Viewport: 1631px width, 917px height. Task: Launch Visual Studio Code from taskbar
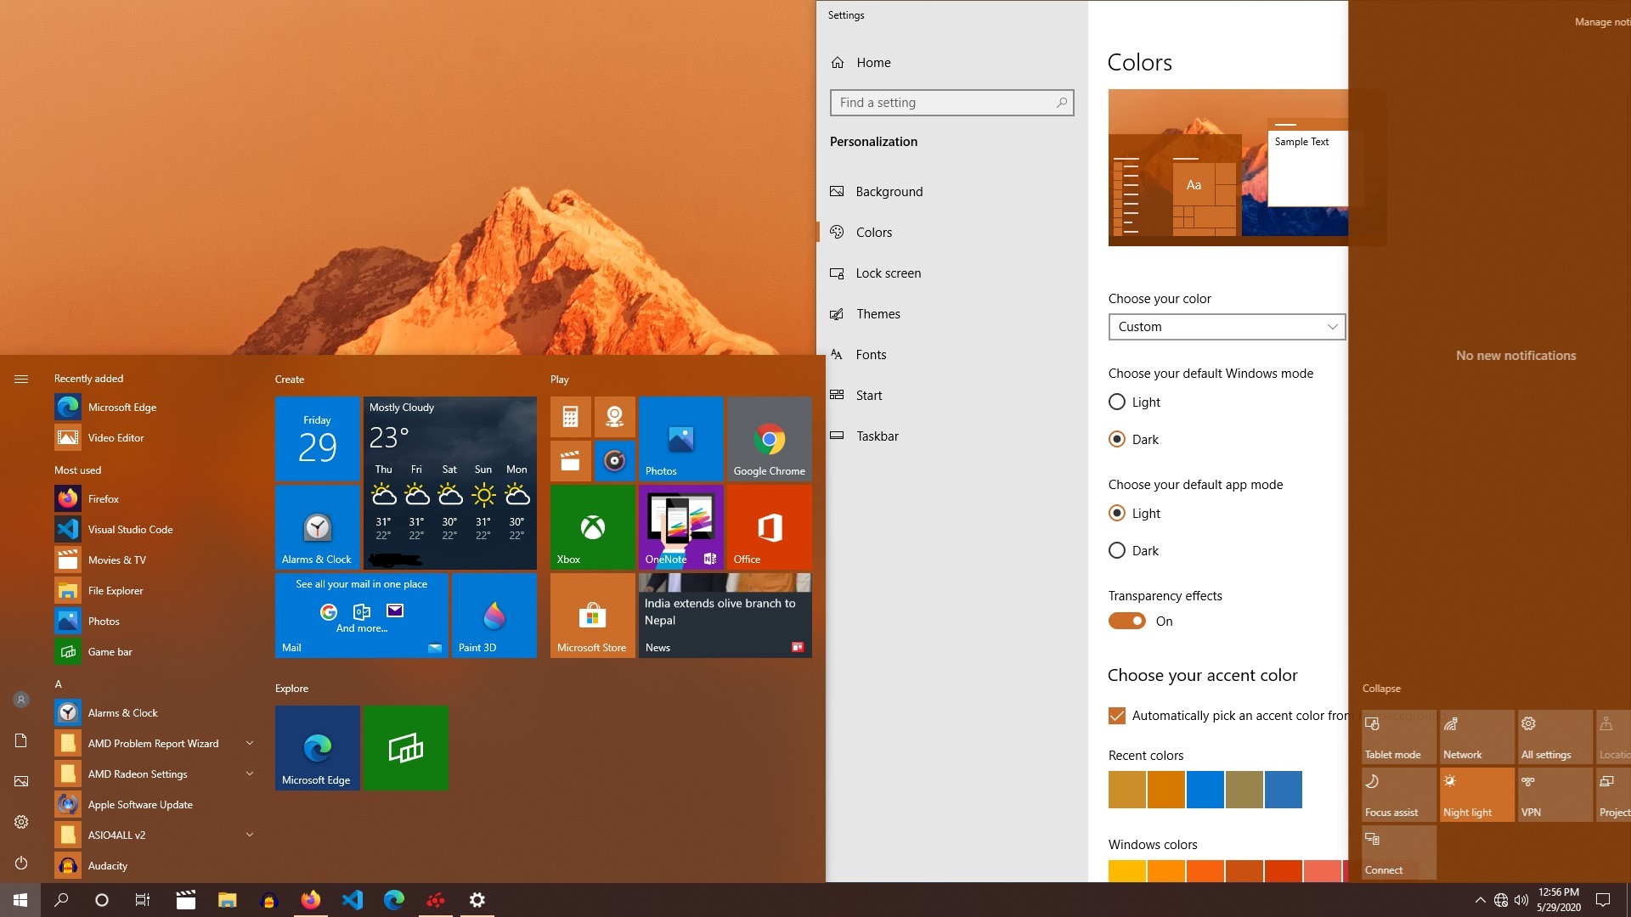click(353, 899)
